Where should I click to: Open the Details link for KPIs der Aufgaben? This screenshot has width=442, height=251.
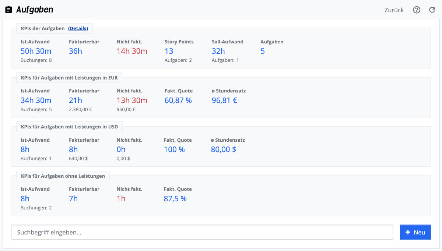[x=78, y=28]
